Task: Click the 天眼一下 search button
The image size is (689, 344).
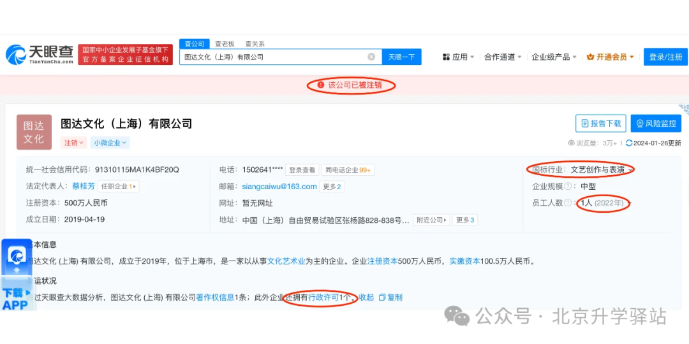Action: (x=402, y=57)
